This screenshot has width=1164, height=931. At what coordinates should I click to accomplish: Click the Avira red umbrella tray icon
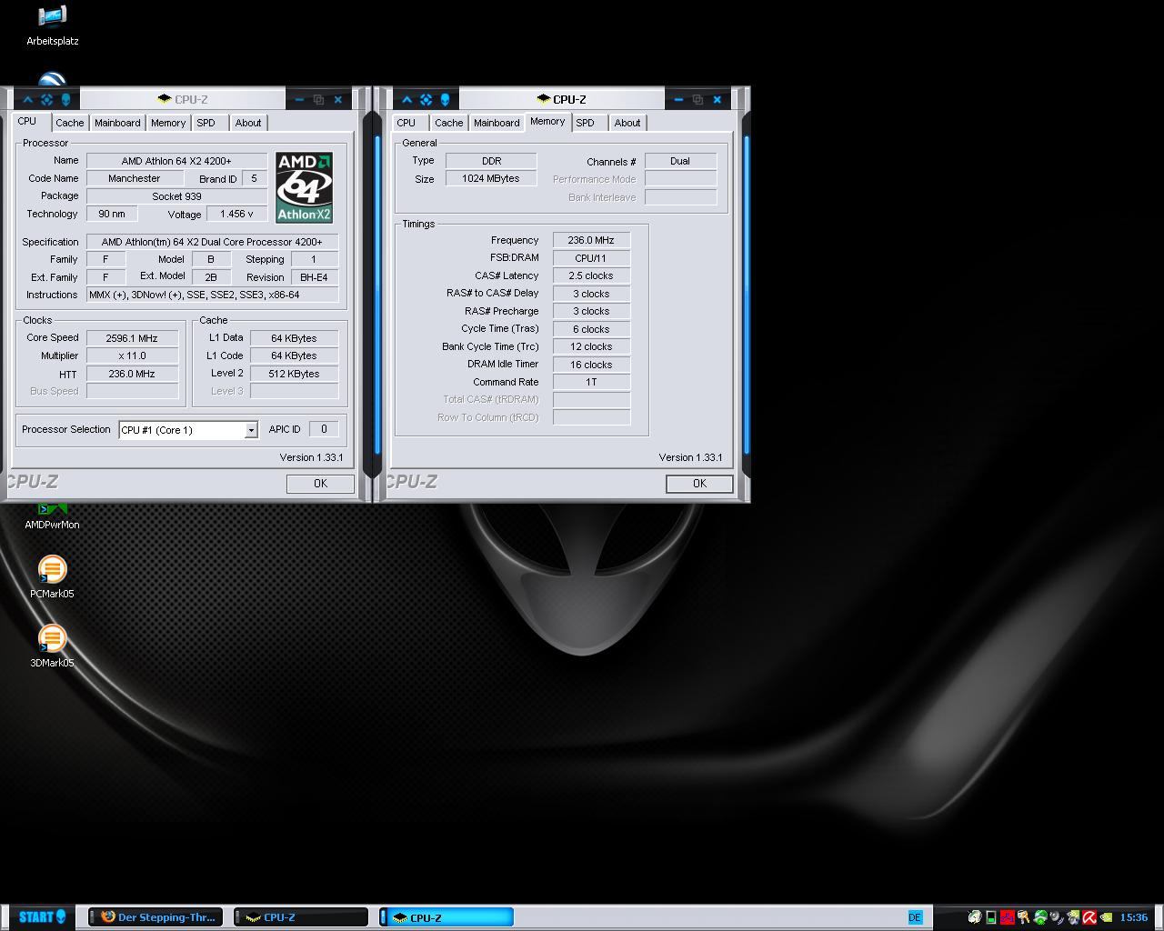[1089, 917]
